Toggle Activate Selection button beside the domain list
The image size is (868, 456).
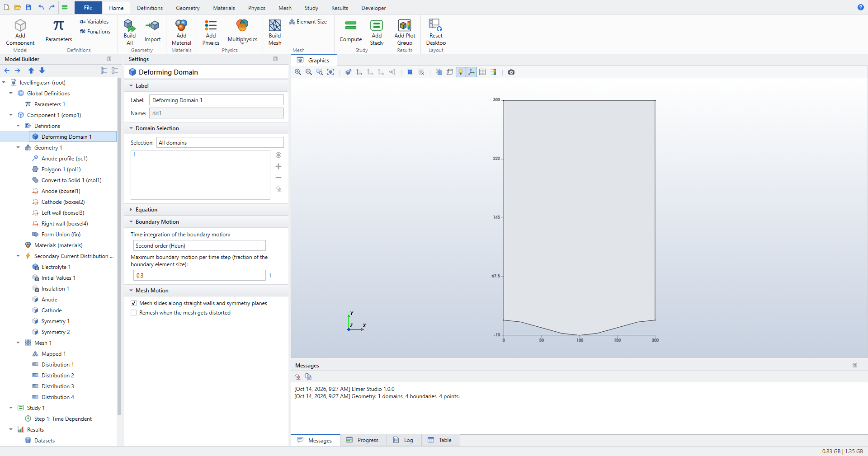pos(278,155)
